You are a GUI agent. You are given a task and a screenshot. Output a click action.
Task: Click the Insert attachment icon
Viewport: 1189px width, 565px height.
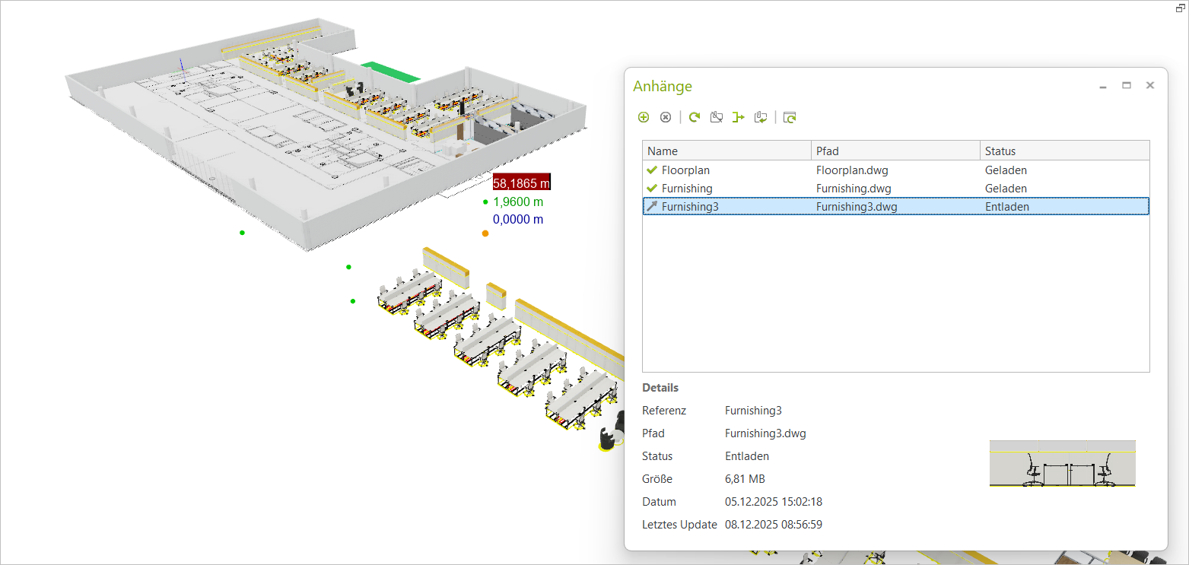[760, 117]
